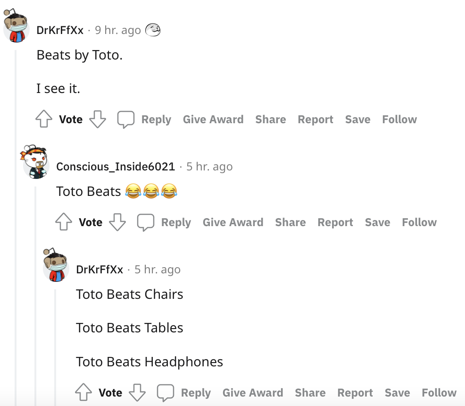Upvote the "Toto Beats Headphones" comment
Image resolution: width=465 pixels, height=406 pixels.
pyautogui.click(x=83, y=393)
